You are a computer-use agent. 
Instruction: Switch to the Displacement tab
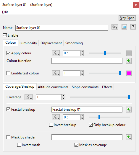51,43
